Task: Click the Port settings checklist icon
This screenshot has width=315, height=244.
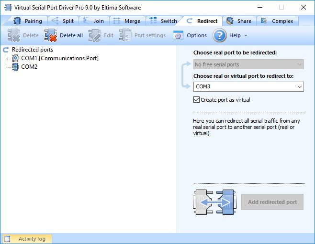Action: 125,35
